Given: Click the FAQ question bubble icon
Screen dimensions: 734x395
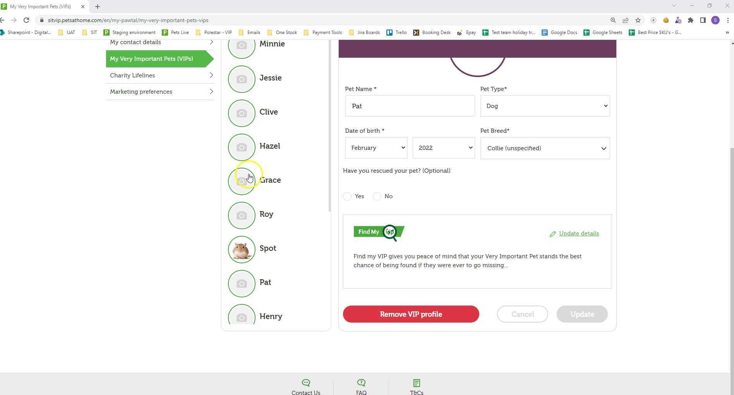Looking at the screenshot, I should coord(361,382).
